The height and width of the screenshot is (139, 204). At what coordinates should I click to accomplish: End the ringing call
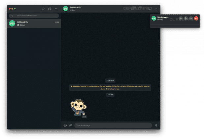coord(196,18)
